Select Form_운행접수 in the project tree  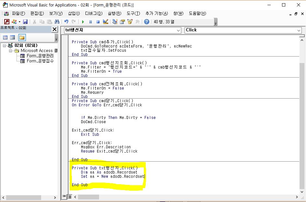(40, 61)
